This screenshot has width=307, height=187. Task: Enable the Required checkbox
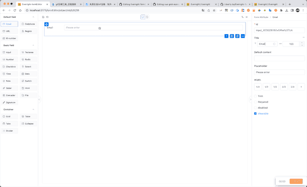click(x=255, y=102)
